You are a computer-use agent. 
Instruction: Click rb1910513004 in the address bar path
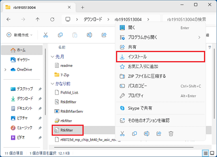point(128,19)
